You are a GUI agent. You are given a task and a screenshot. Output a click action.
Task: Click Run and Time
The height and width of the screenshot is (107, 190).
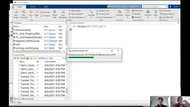pyautogui.click(x=103, y=14)
